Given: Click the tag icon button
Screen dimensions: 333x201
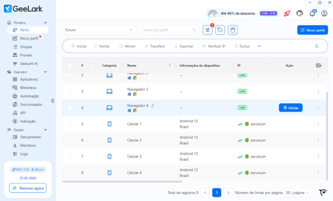Looking at the screenshot, I should 220,30.
